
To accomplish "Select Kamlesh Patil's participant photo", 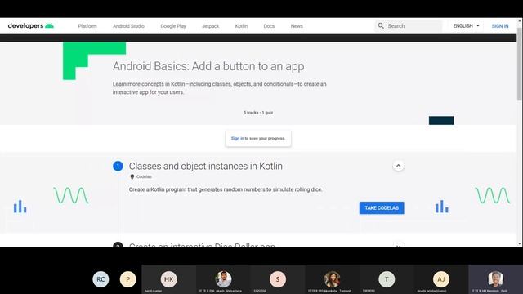I will pyautogui.click(x=495, y=279).
